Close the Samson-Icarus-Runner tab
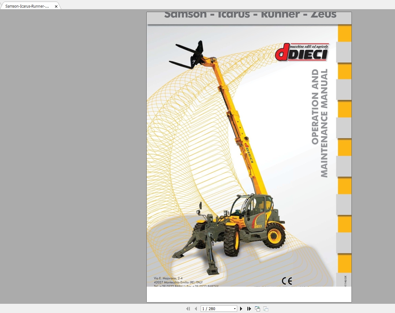Image resolution: width=395 pixels, height=313 pixels. (56, 6)
